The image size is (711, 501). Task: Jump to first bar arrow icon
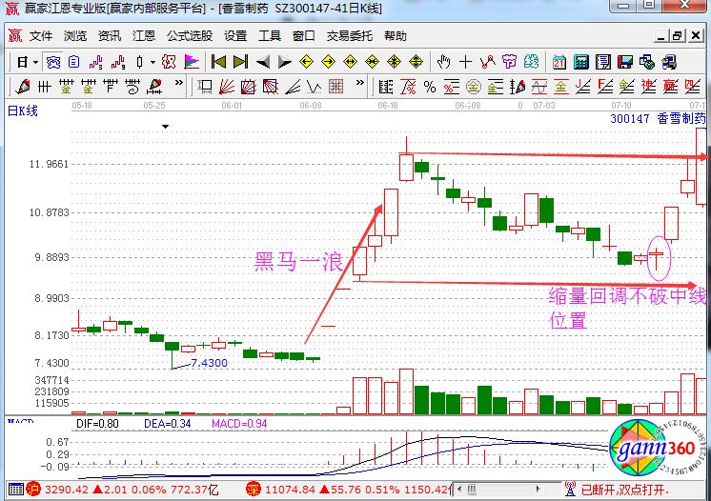(218, 62)
